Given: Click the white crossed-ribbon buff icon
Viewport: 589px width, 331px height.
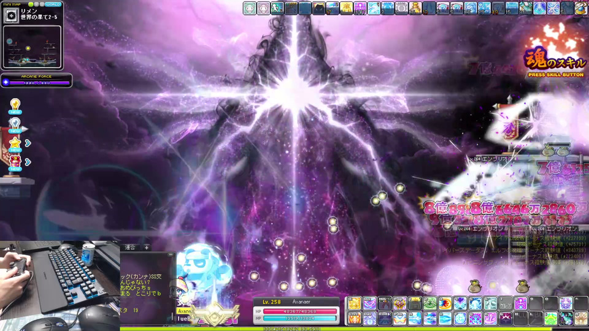Looking at the screenshot, I should point(553,8).
